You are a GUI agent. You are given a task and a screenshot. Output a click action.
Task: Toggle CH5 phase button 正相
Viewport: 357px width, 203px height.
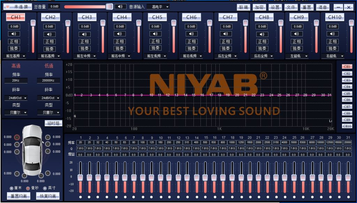(x=155, y=41)
